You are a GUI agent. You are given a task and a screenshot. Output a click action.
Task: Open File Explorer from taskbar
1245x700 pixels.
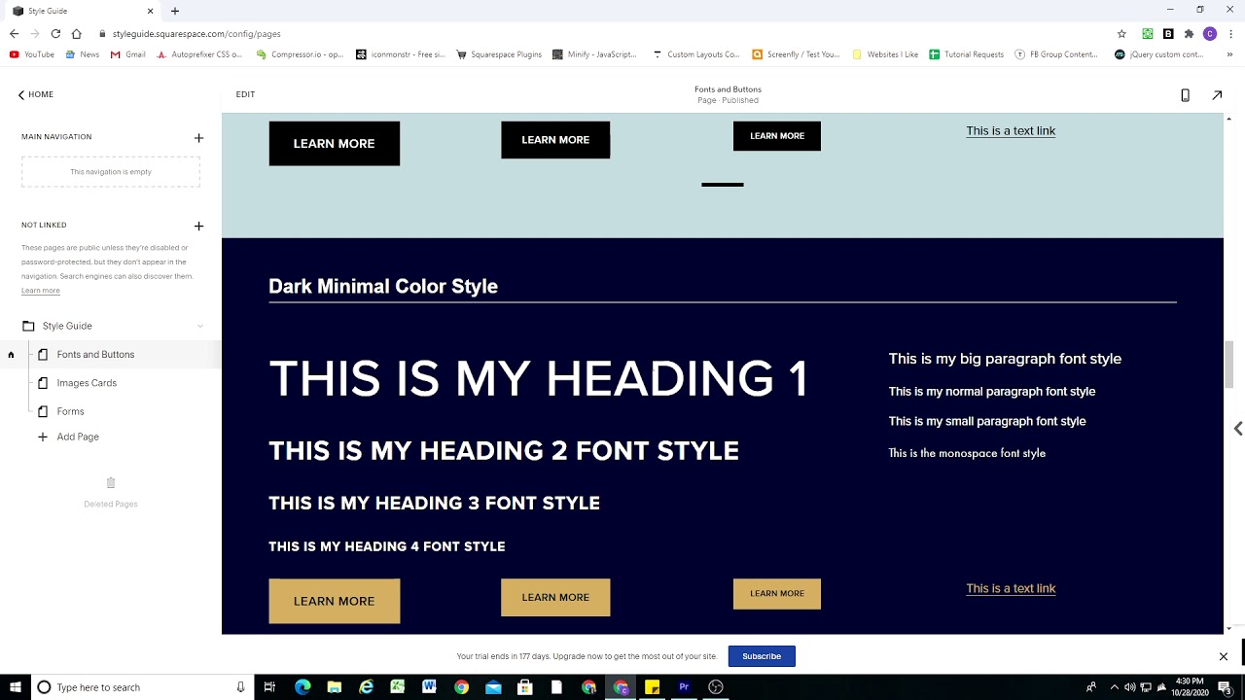[x=334, y=687]
